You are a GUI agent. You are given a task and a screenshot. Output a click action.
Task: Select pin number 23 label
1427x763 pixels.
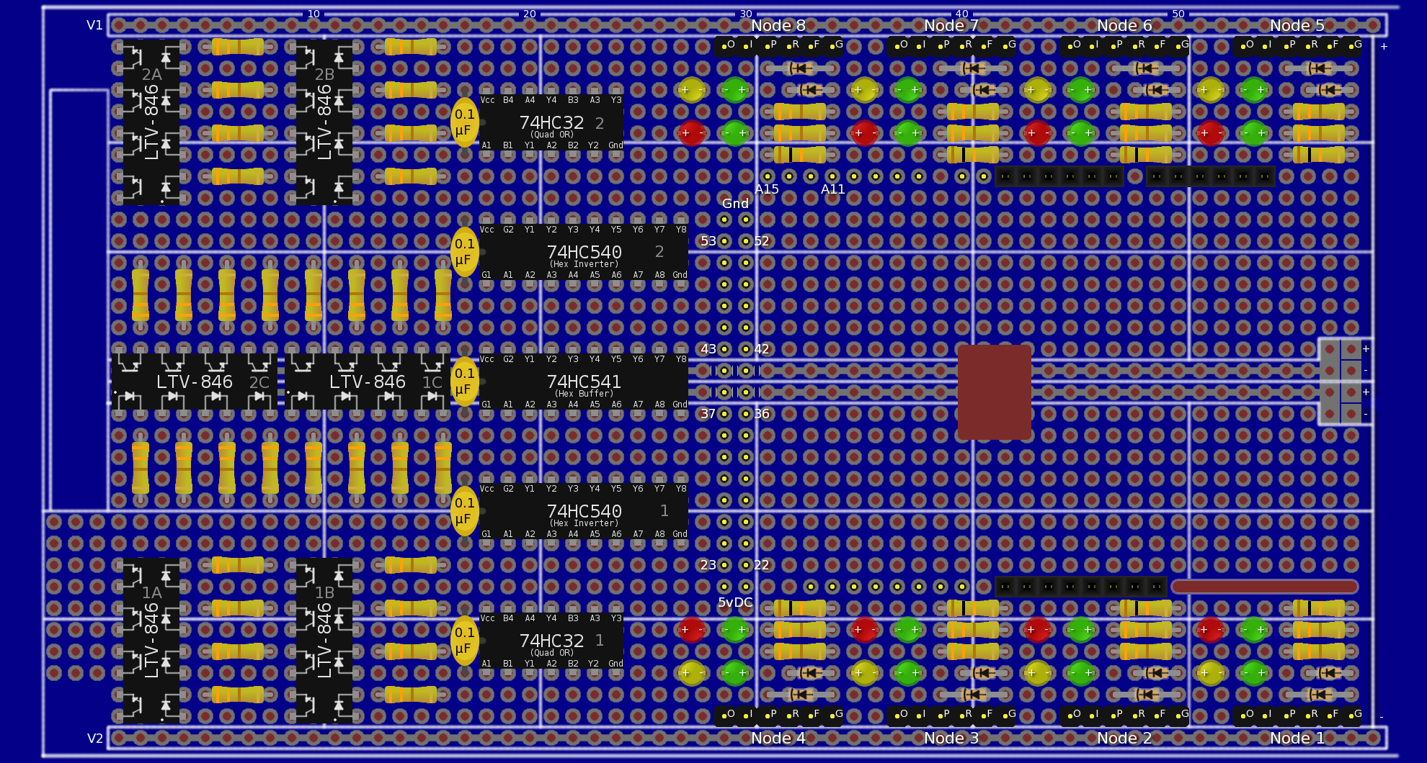(x=708, y=565)
